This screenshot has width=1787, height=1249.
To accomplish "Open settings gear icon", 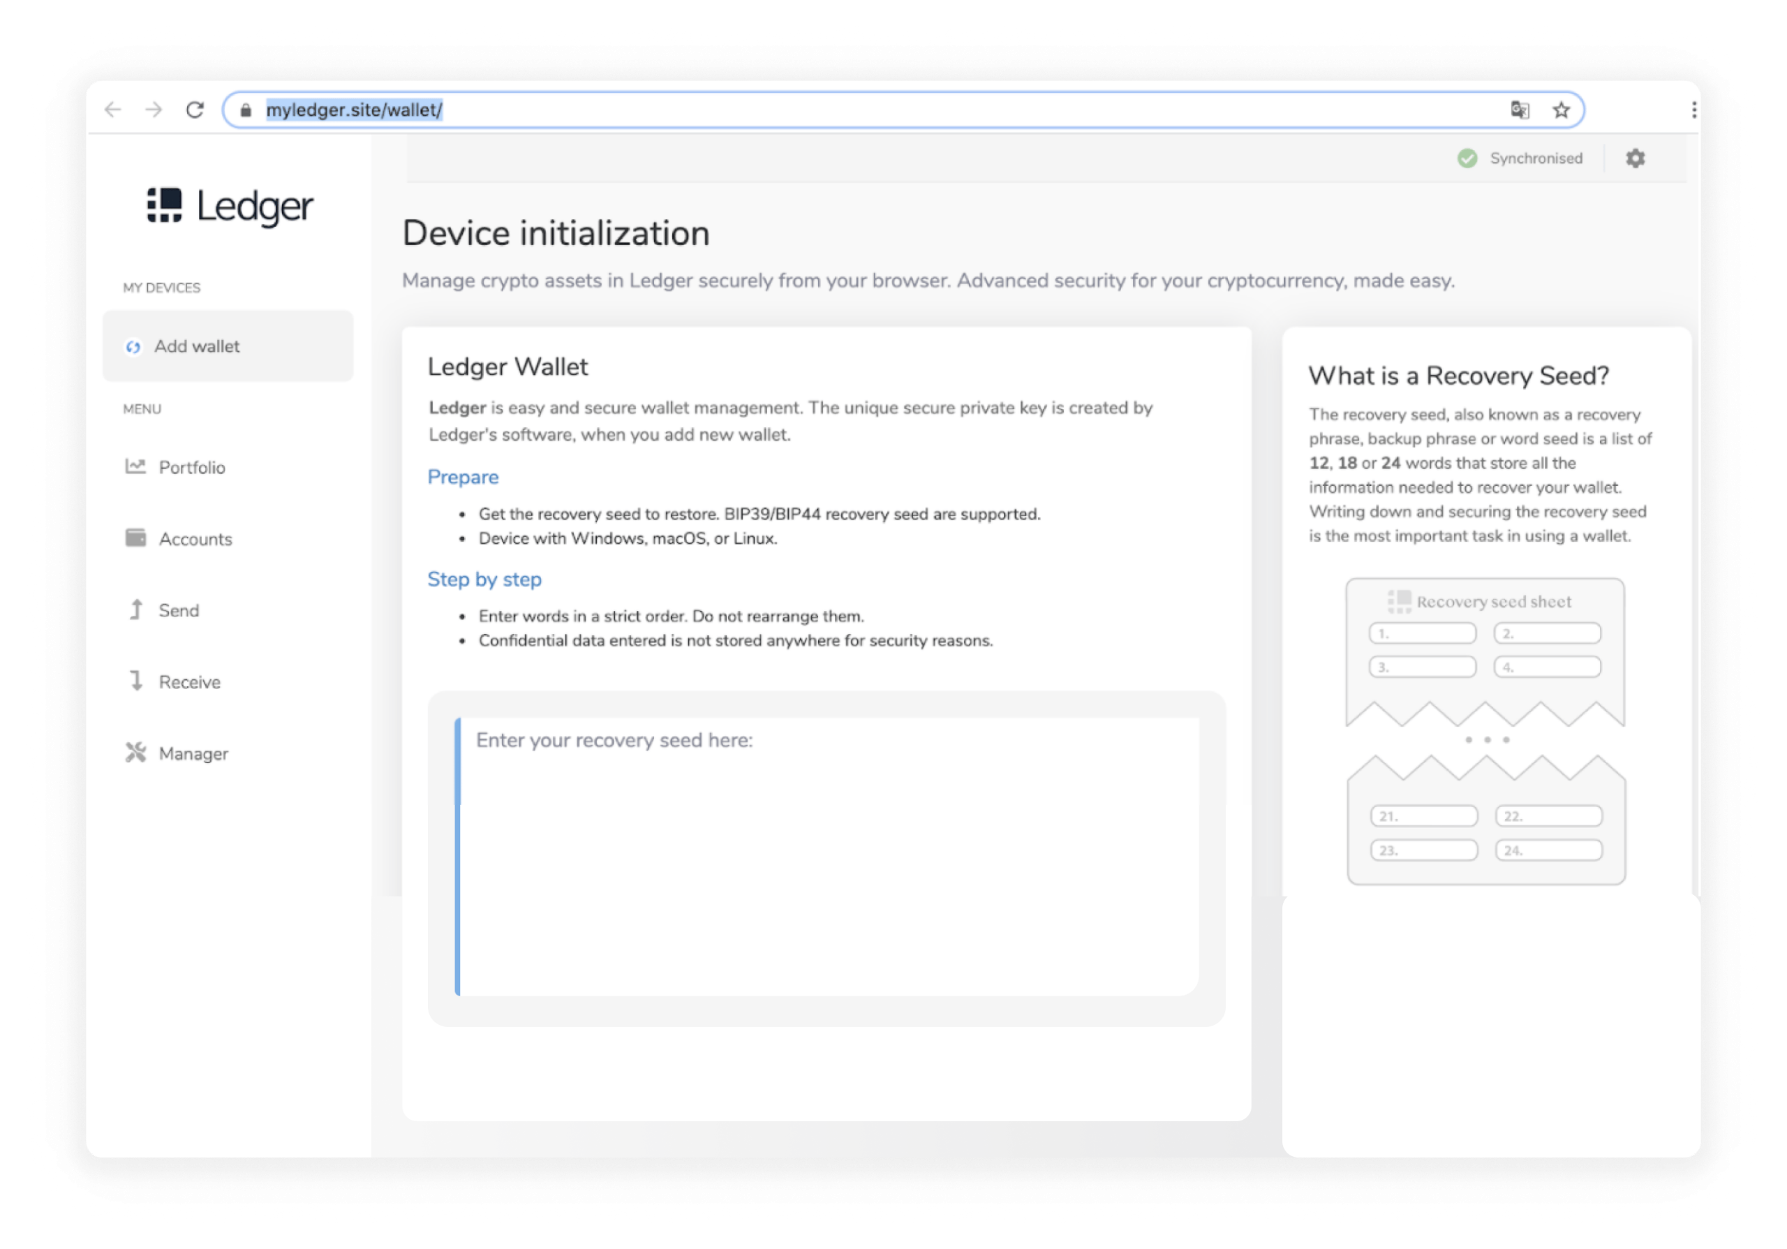I will click(x=1636, y=158).
